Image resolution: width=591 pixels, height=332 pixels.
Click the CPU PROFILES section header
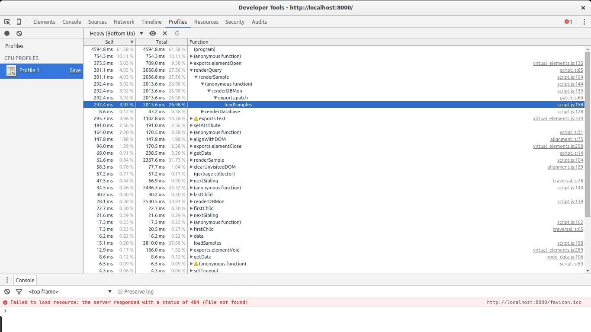(22, 58)
